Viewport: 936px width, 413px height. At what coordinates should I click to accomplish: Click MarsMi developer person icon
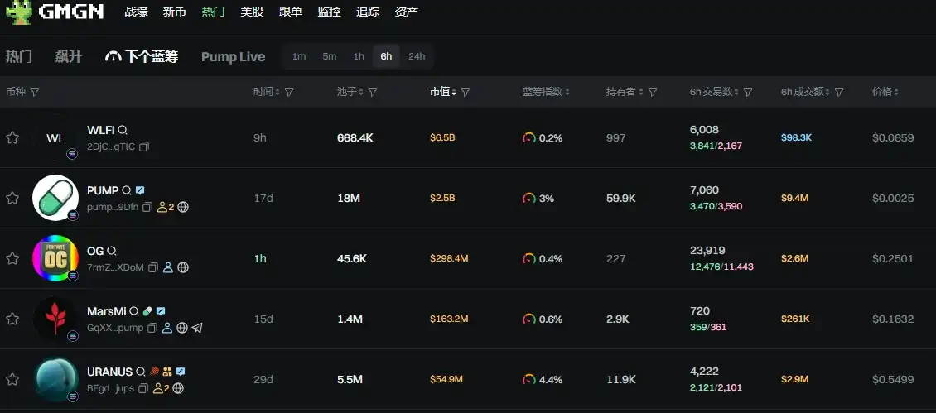pyautogui.click(x=167, y=328)
